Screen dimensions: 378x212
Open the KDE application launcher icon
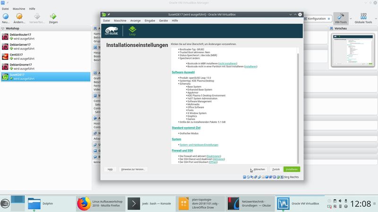[x=5, y=204]
